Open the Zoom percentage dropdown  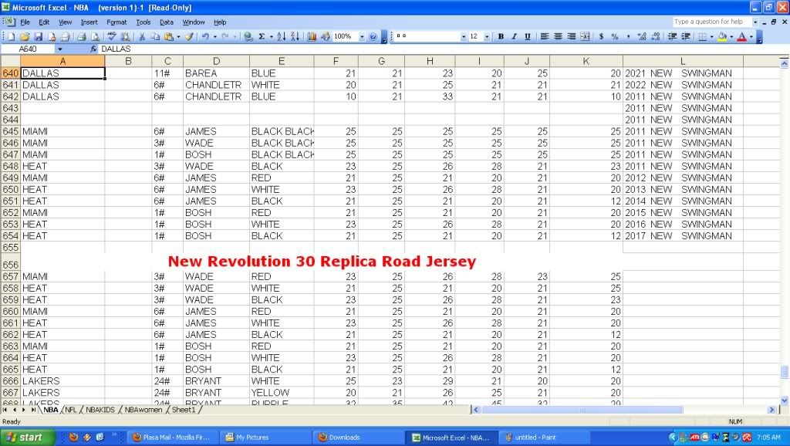click(362, 36)
